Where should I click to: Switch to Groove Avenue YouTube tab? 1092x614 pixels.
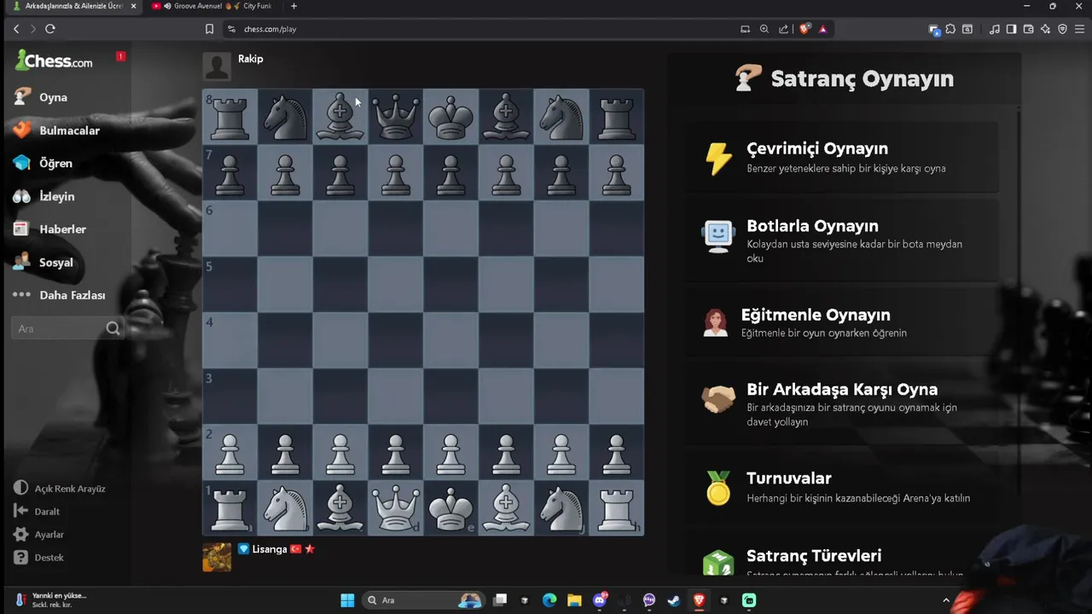pyautogui.click(x=212, y=6)
